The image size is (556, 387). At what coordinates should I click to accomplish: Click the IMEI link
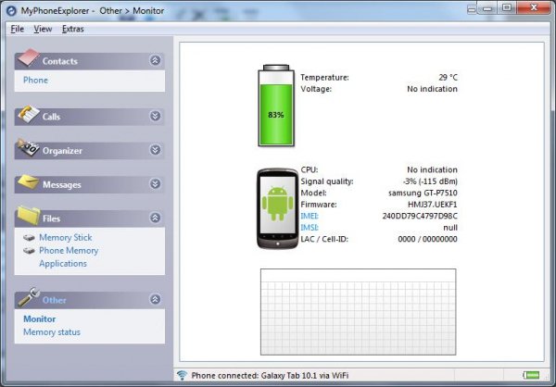[310, 216]
